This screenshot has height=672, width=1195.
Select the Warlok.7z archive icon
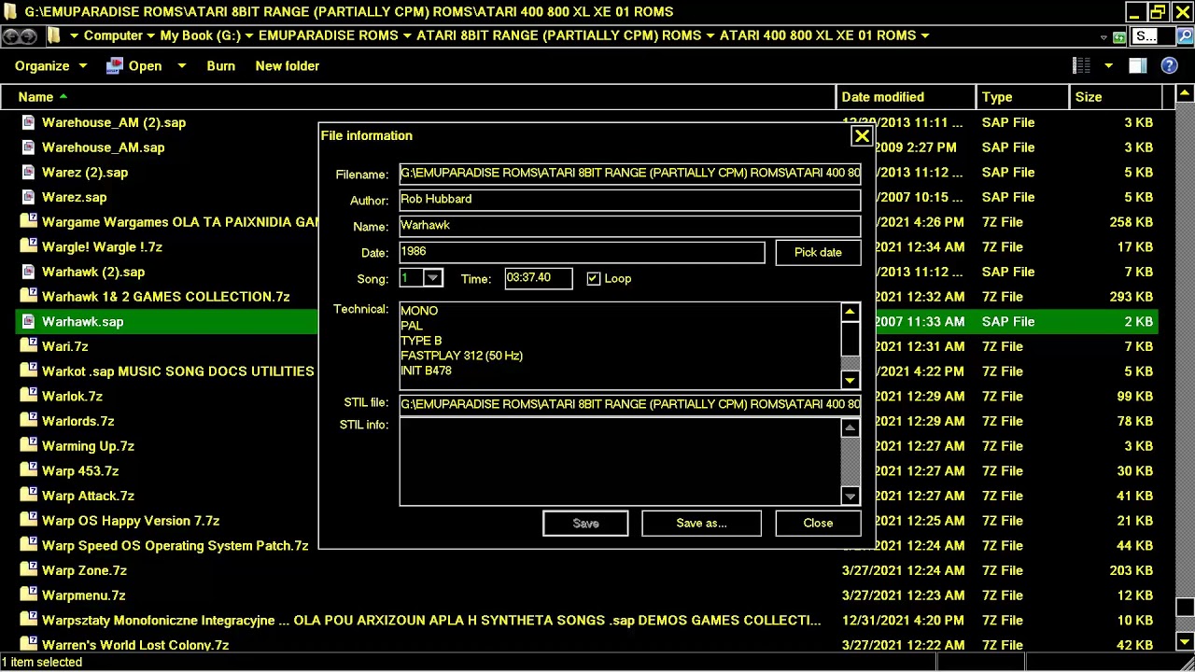pyautogui.click(x=28, y=397)
